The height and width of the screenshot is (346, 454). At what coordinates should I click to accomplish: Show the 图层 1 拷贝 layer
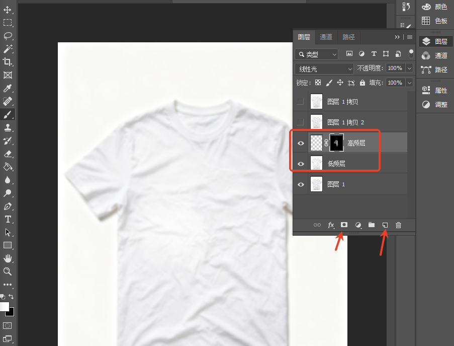pos(301,102)
